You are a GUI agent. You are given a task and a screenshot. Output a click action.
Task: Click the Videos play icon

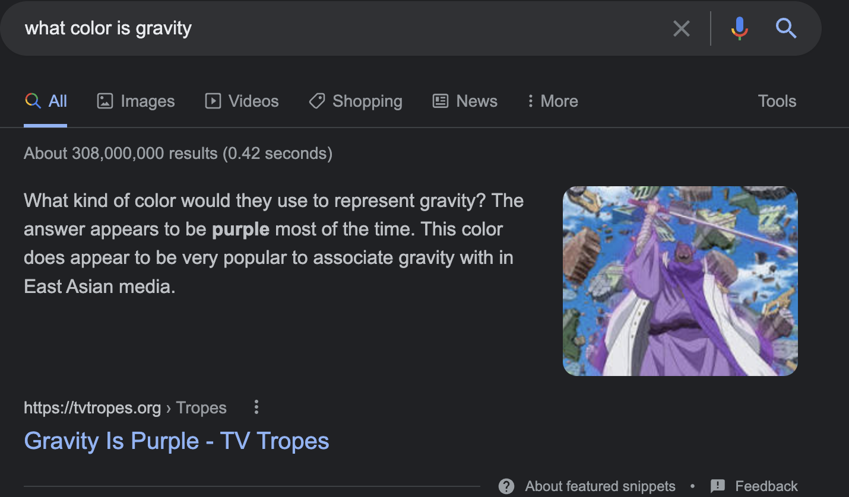point(213,101)
